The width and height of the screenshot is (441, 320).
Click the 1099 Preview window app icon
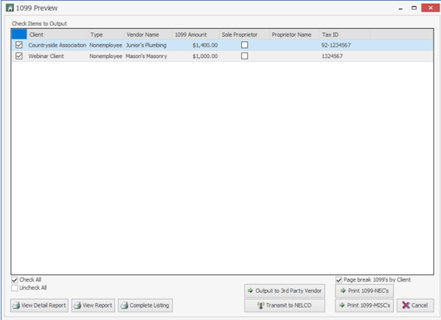[10, 8]
